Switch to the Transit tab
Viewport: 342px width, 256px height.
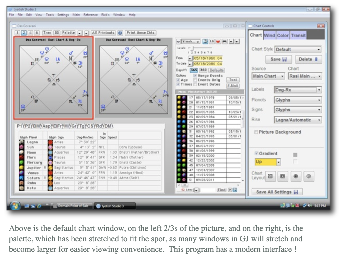(298, 36)
